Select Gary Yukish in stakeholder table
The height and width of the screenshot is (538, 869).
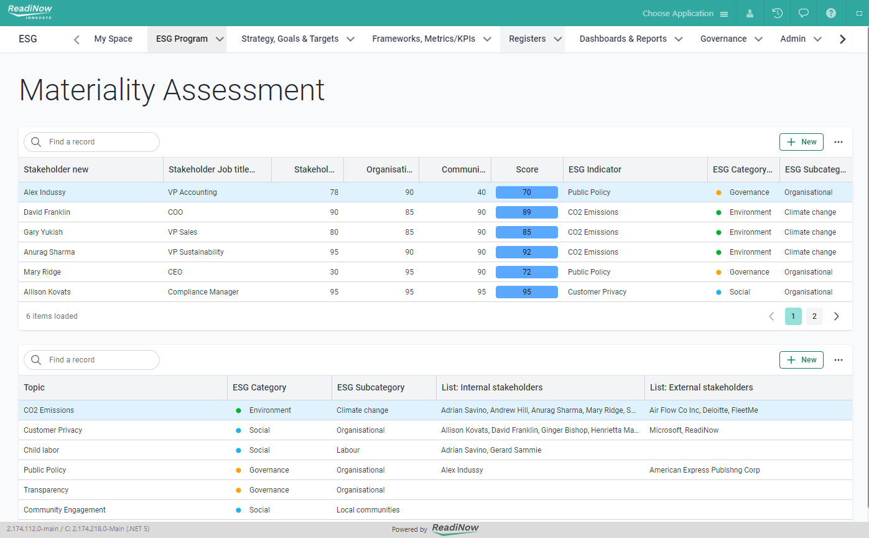click(x=43, y=232)
